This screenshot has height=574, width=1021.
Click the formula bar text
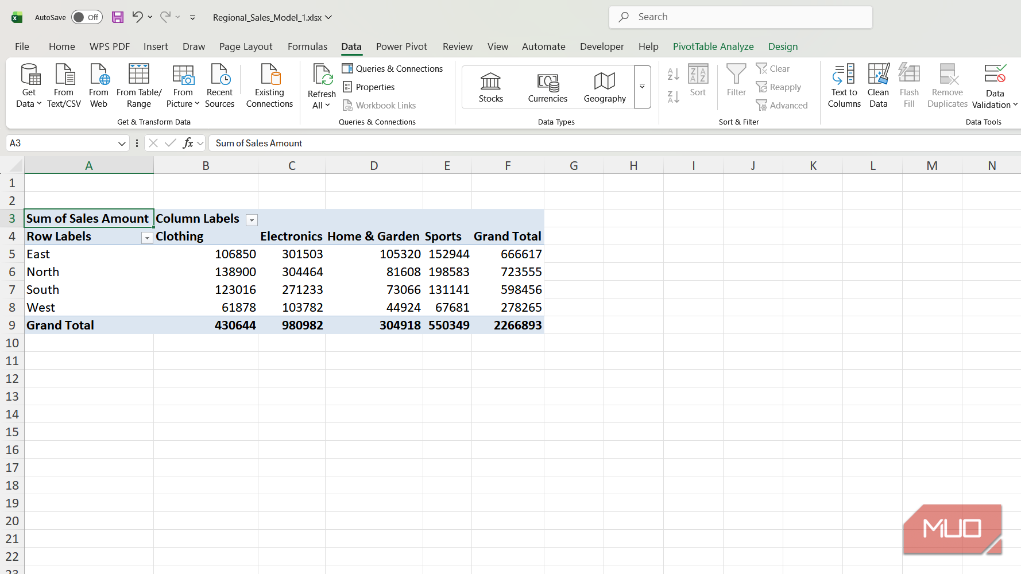point(259,143)
